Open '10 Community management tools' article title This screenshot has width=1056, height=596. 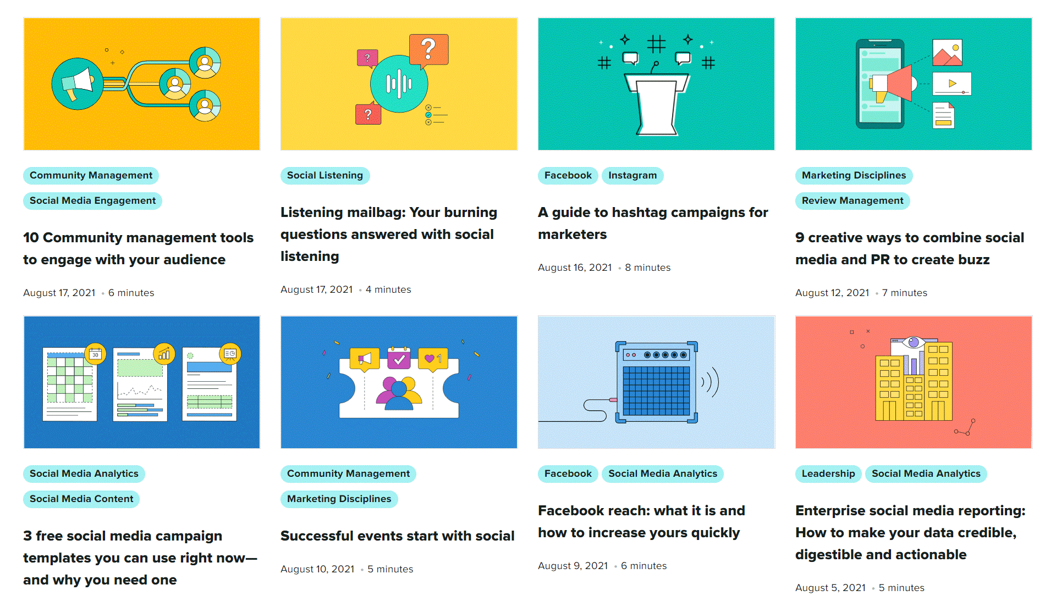(138, 249)
